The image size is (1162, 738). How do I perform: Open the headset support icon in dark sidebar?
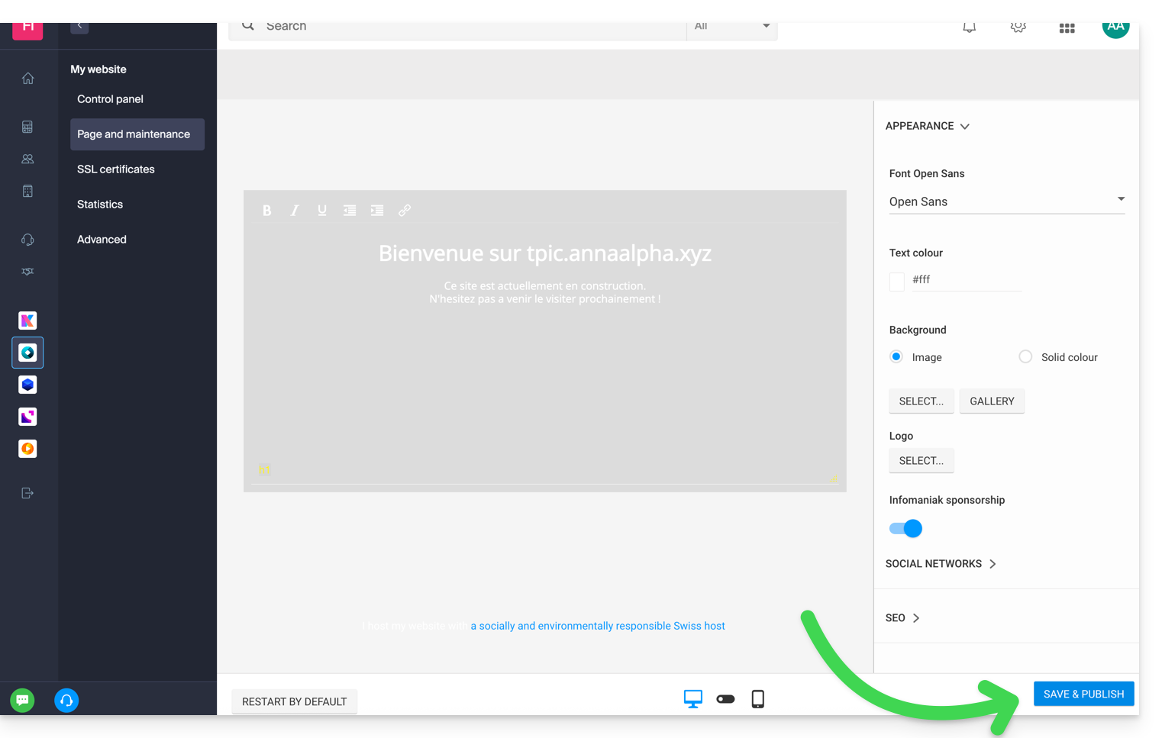27,240
